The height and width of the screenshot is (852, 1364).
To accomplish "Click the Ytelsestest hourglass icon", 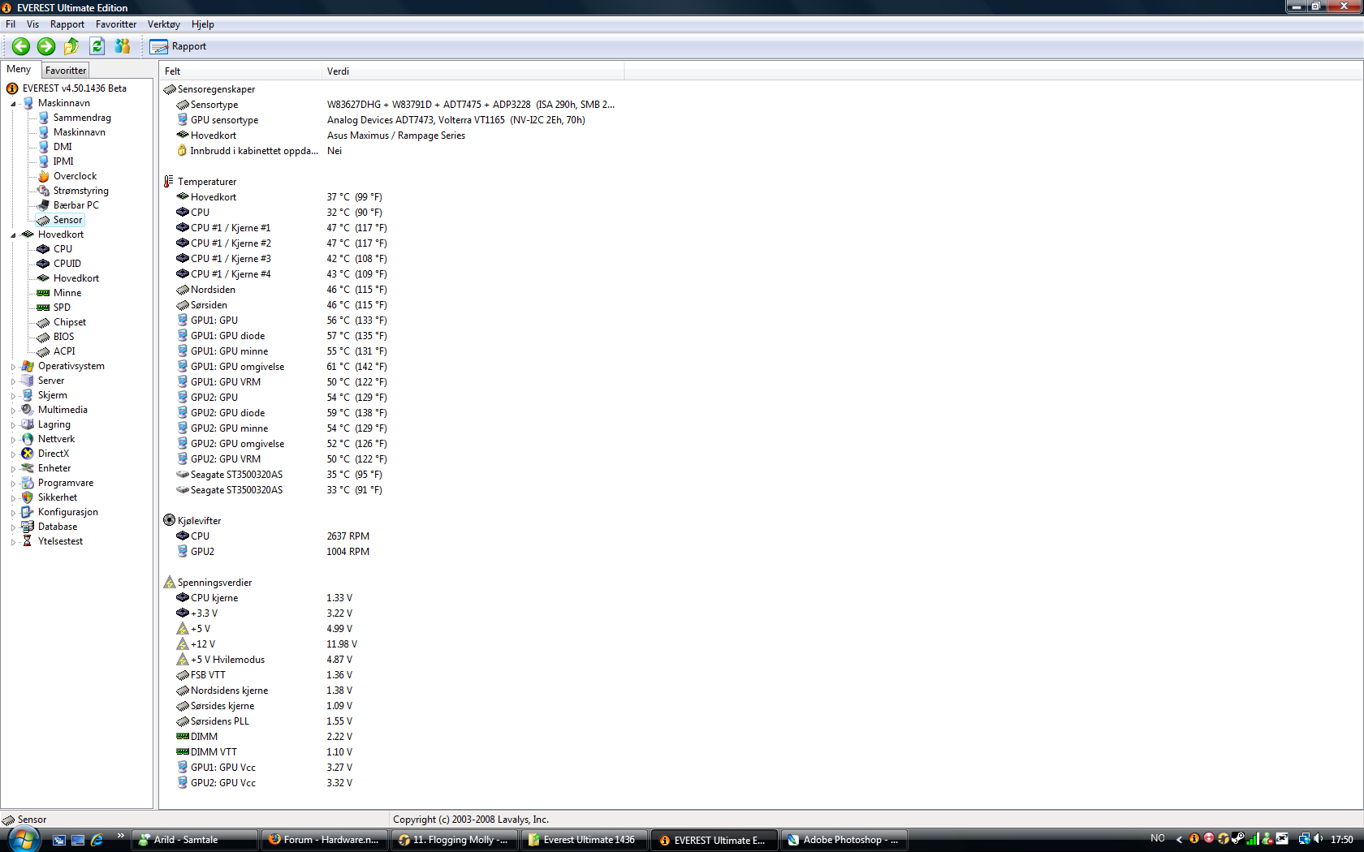I will [28, 541].
